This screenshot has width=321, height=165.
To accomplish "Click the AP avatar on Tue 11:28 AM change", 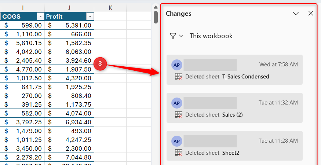I will (x=177, y=141).
